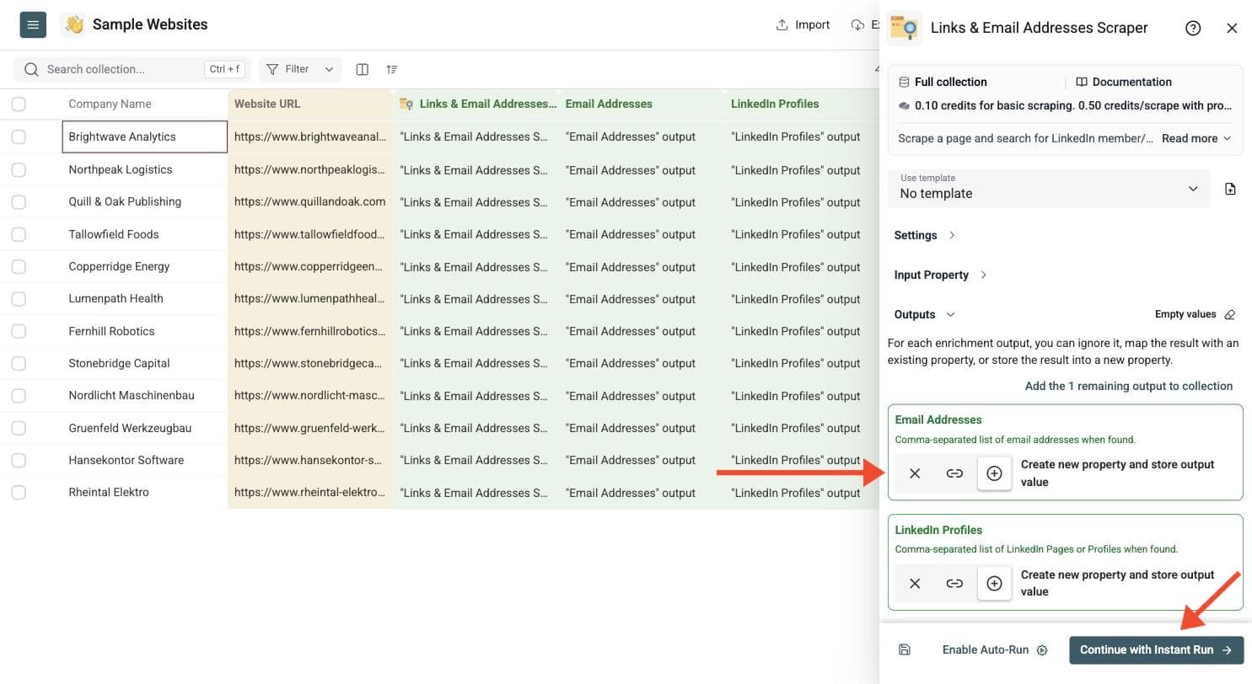Map LinkedIn Profiles output to existing property
Screen dimensions: 1252x684
(x=954, y=583)
